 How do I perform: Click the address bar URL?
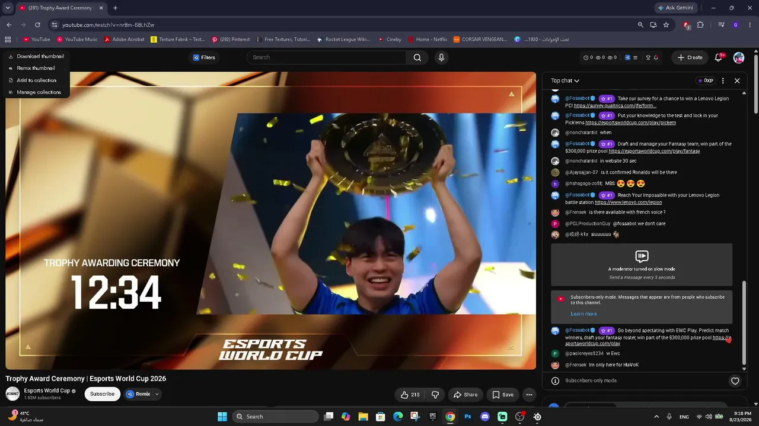click(109, 25)
